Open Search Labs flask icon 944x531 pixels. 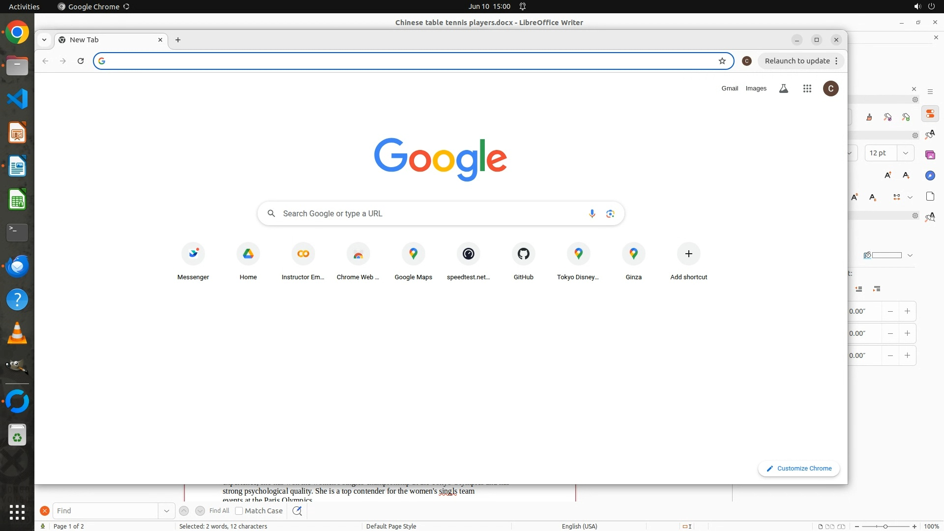click(x=784, y=88)
